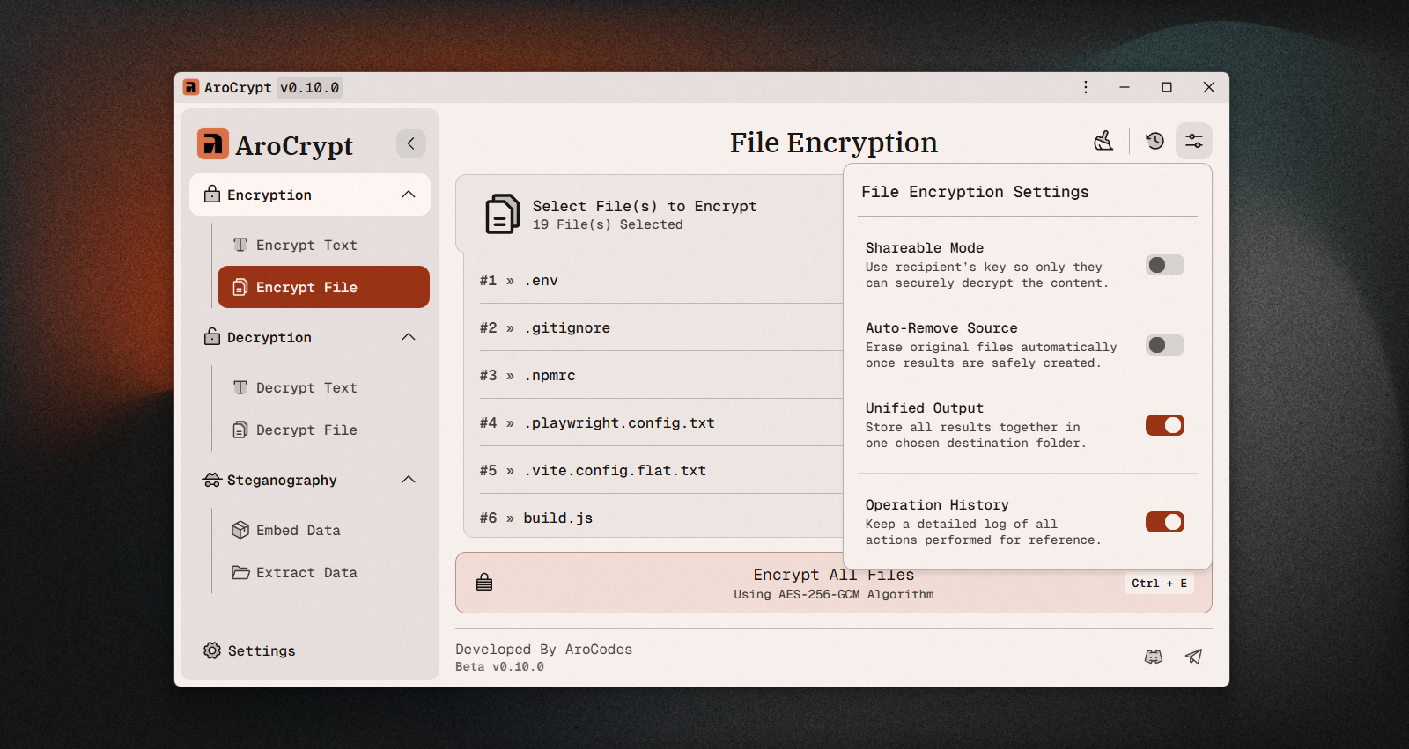Click the '19 File(s) Selected' count text

pyautogui.click(x=608, y=224)
